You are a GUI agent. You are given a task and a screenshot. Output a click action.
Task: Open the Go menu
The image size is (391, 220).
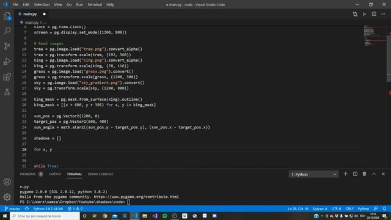[x=69, y=4]
